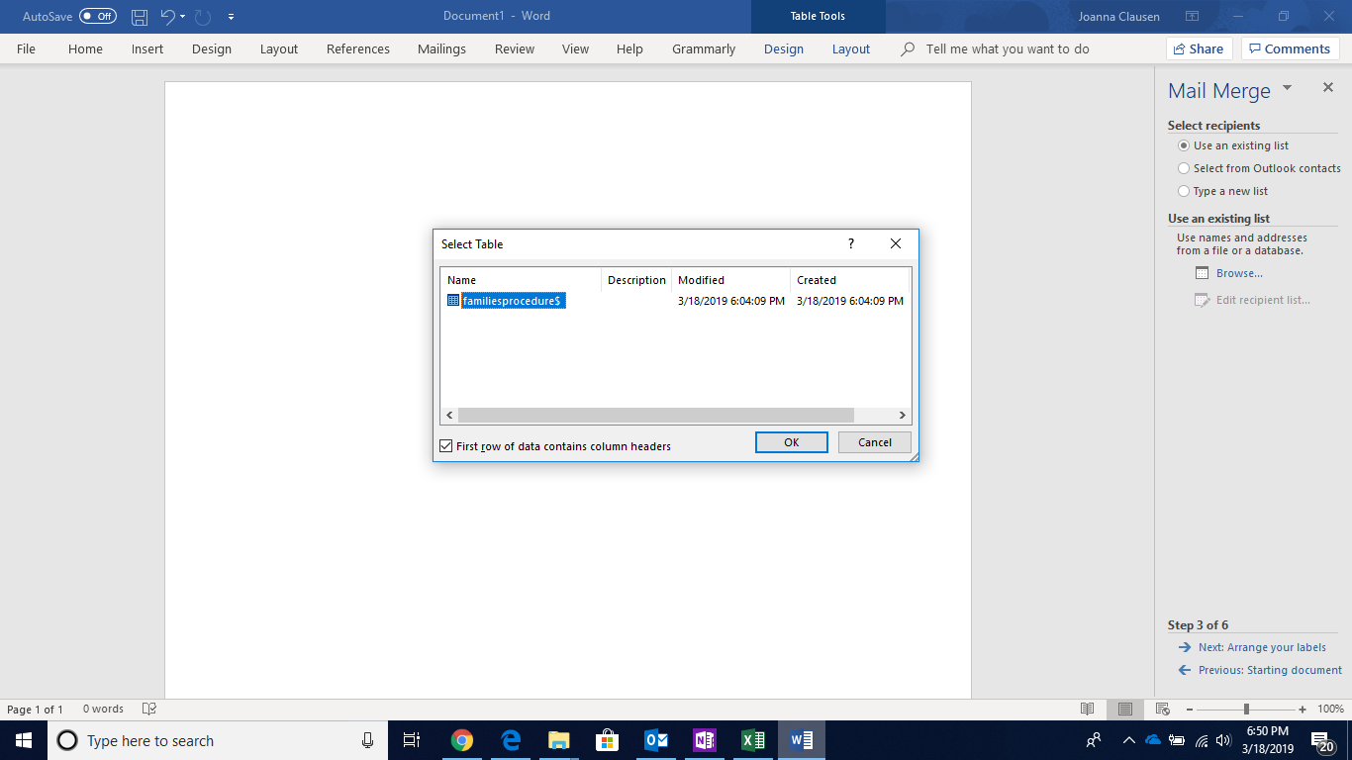Open the Insert ribbon tab

pos(147,48)
